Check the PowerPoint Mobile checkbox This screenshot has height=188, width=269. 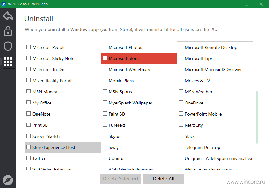coord(181,114)
